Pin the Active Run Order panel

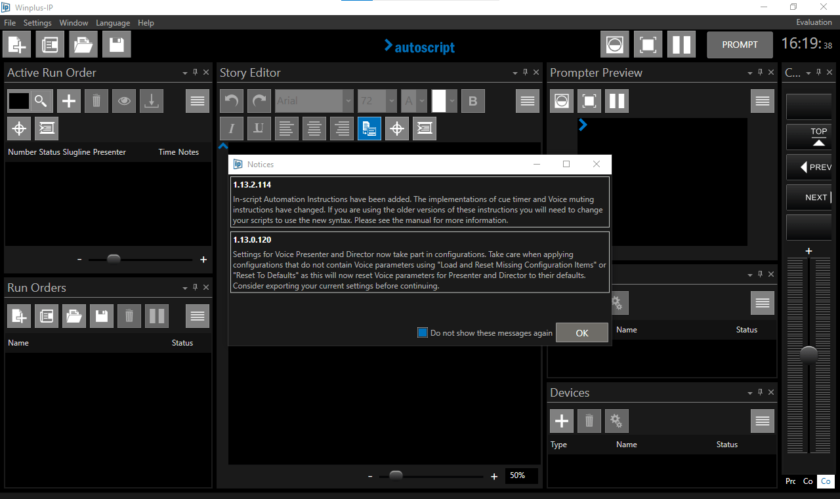tap(196, 73)
